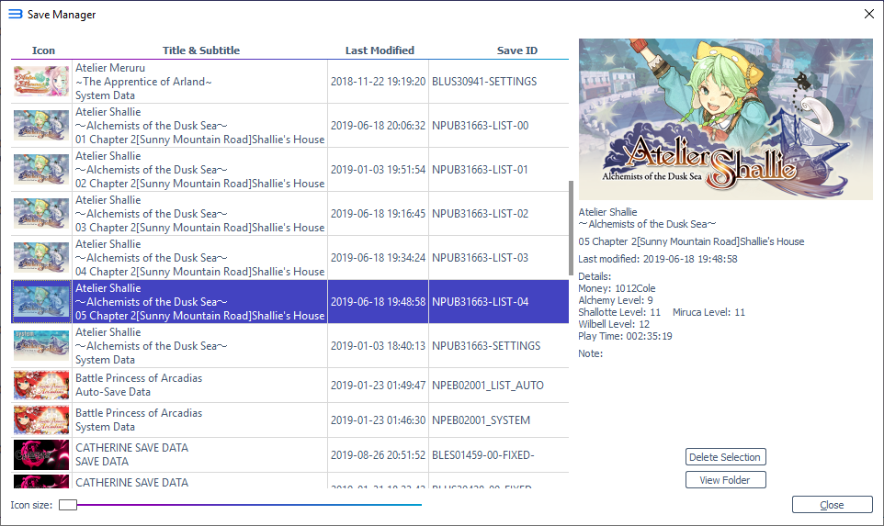
Task: Click icon of Atelier Shallie System Data
Action: tap(41, 345)
